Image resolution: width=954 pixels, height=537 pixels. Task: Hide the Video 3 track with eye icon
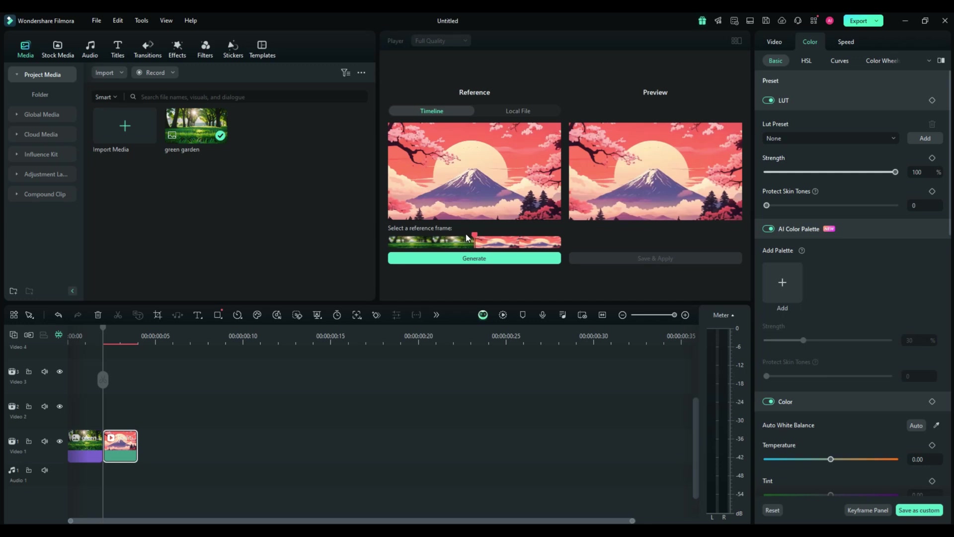click(60, 372)
